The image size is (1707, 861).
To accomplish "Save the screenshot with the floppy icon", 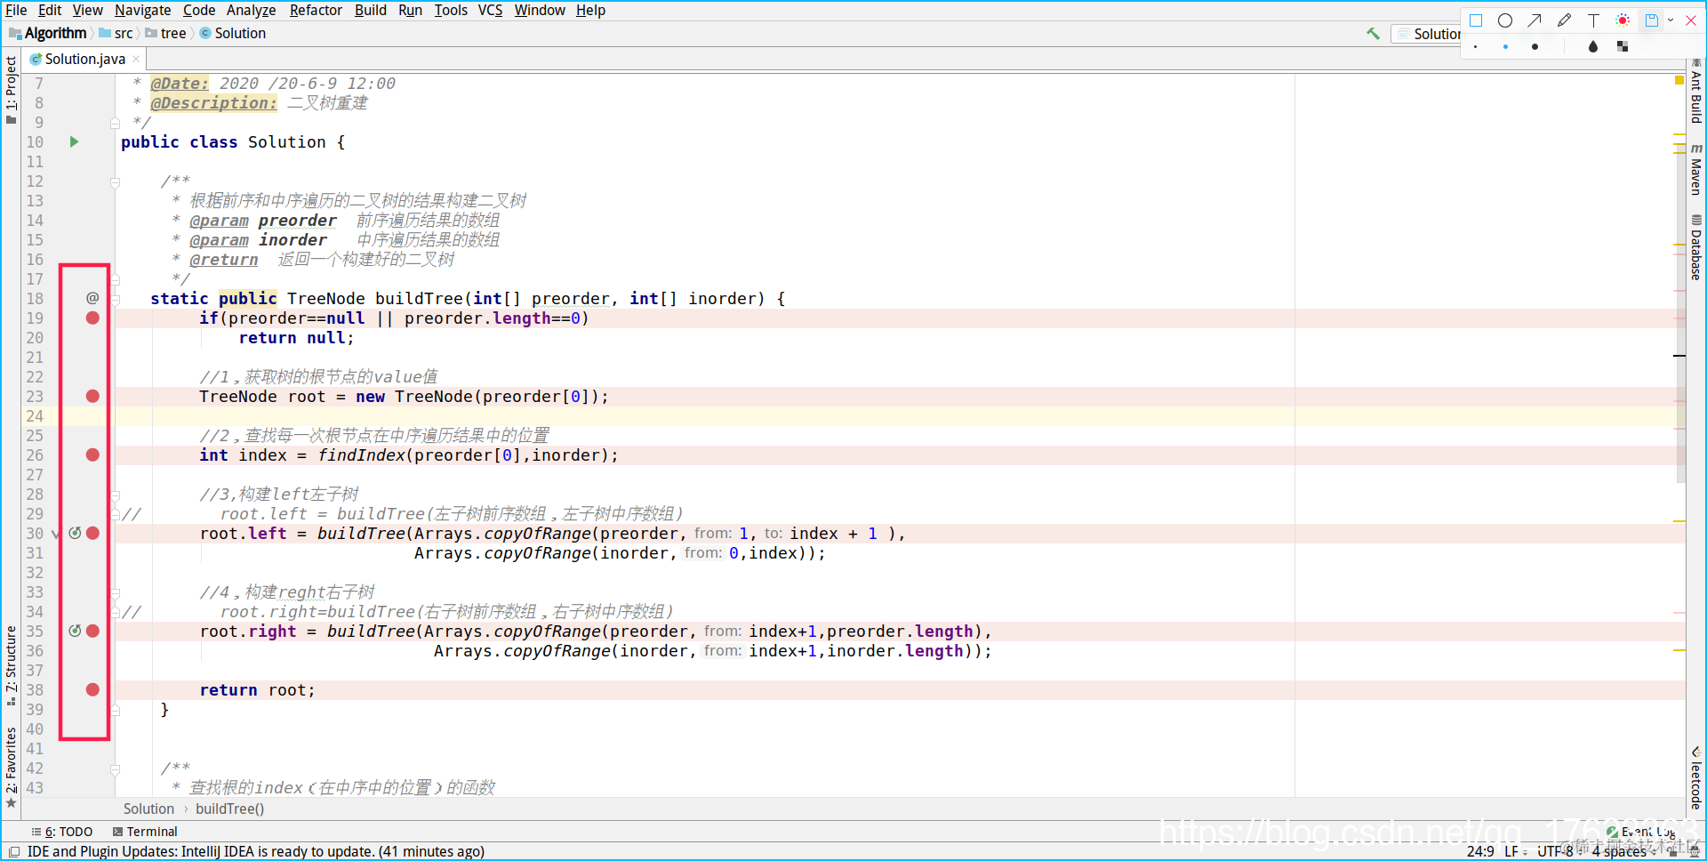I will 1651,20.
